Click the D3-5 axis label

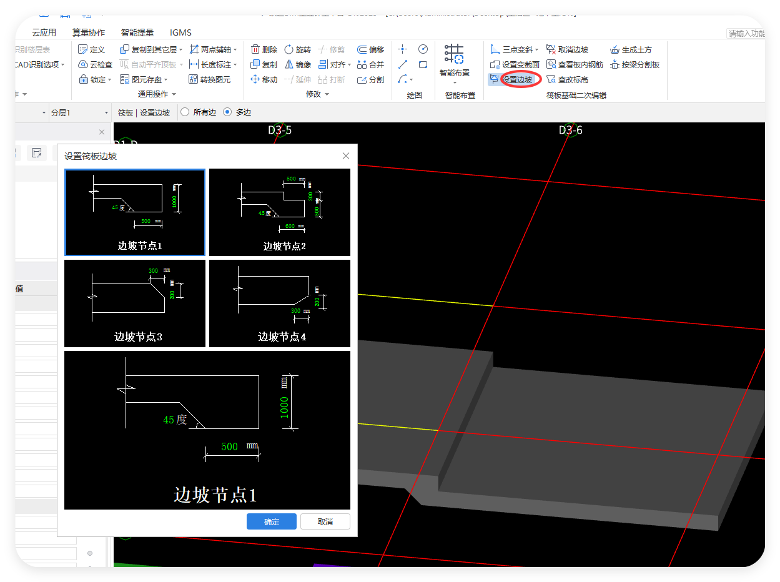[x=280, y=131]
